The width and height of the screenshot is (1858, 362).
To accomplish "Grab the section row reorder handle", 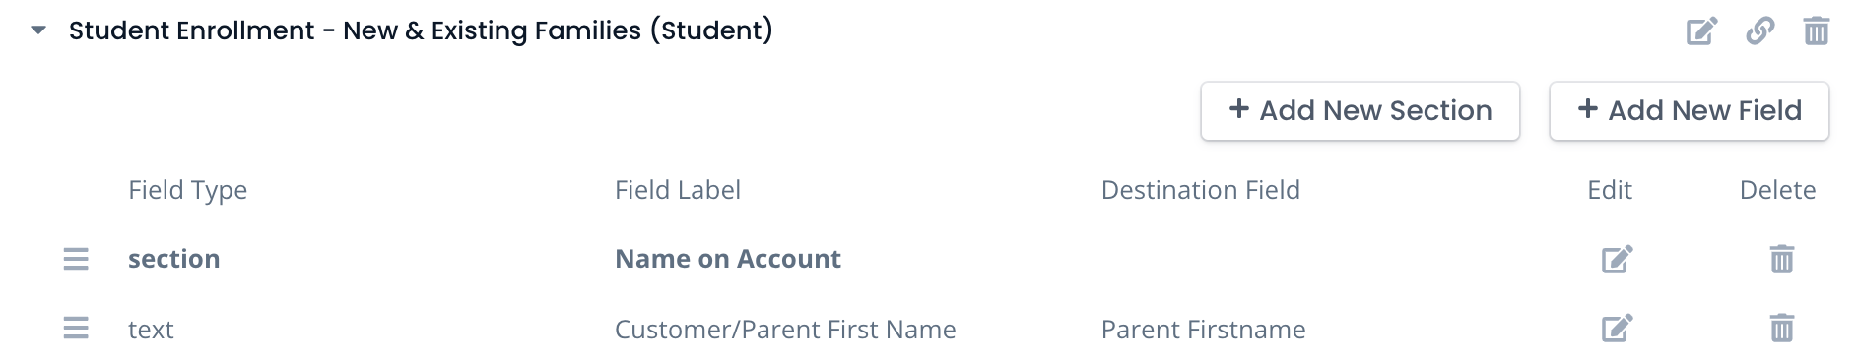I will (x=76, y=259).
